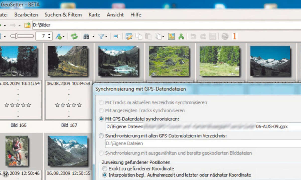Select the green meadow close-up thumbnail

169,61
